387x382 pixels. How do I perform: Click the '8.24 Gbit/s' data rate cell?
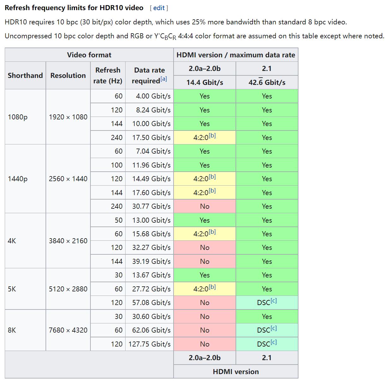point(149,110)
